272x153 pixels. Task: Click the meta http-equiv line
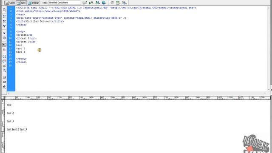click(x=71, y=18)
